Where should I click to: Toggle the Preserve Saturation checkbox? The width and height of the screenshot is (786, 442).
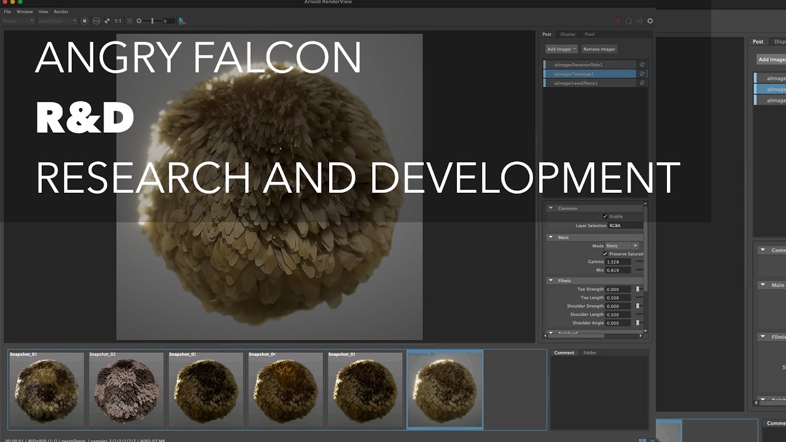605,254
